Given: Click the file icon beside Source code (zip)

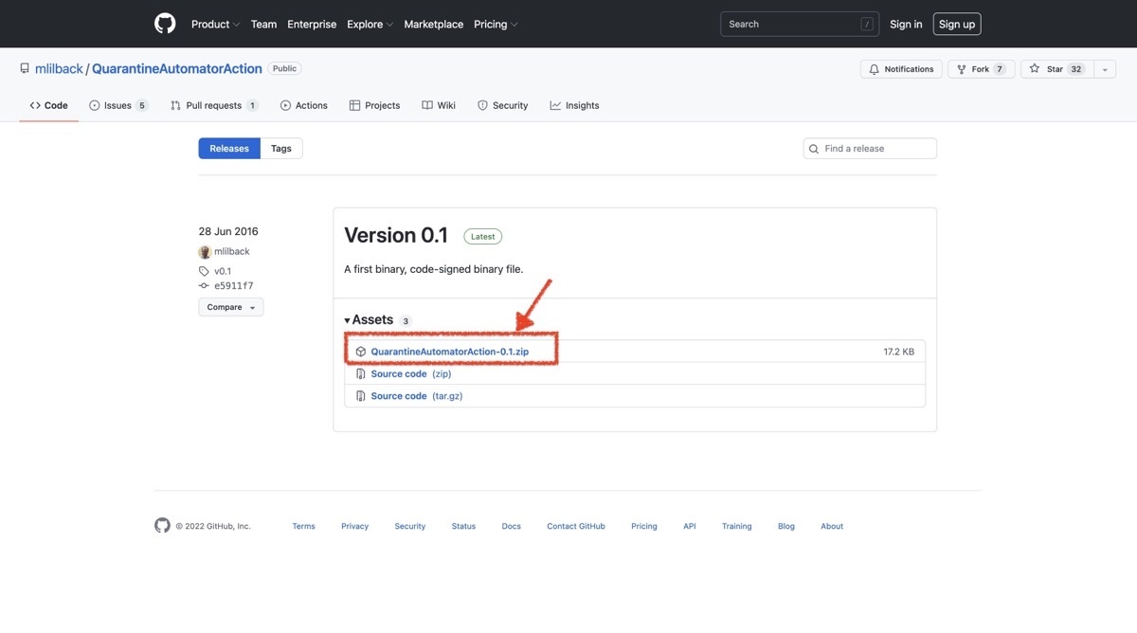Looking at the screenshot, I should pyautogui.click(x=361, y=374).
